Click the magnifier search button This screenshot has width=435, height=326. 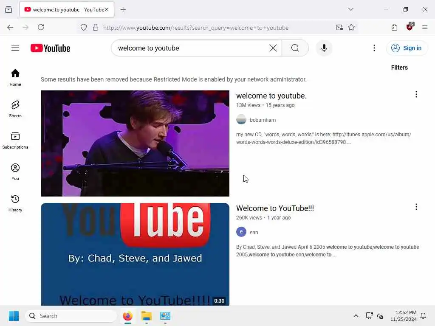[295, 48]
